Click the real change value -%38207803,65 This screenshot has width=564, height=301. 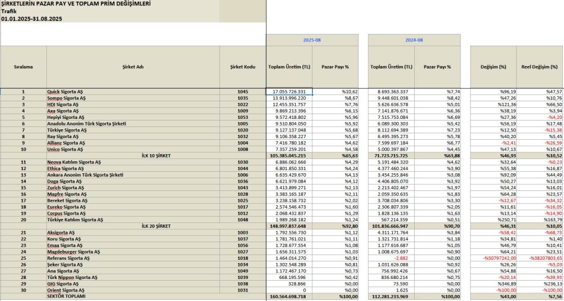[x=540, y=258]
